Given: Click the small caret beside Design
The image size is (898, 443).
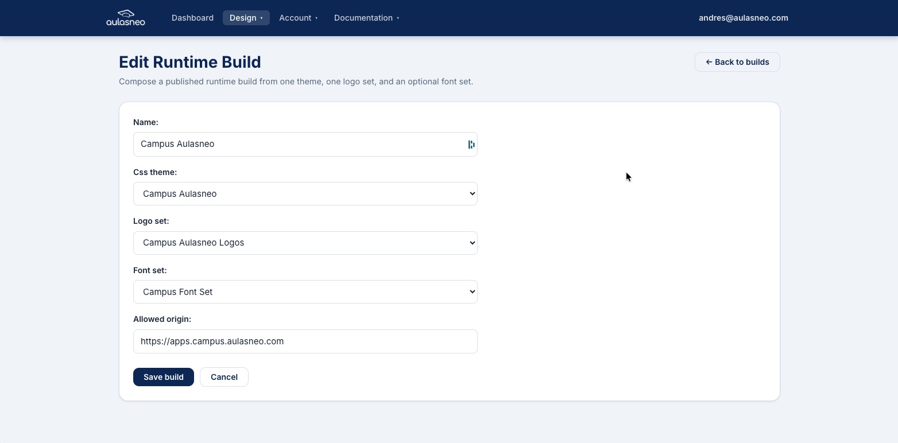Looking at the screenshot, I should pos(262,18).
